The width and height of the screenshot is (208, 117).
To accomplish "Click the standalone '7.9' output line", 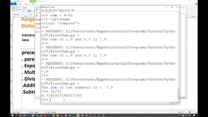I will click(45, 71).
